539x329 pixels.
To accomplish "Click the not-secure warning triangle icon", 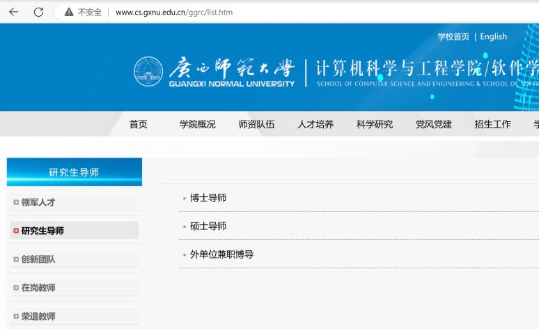I will click(69, 12).
